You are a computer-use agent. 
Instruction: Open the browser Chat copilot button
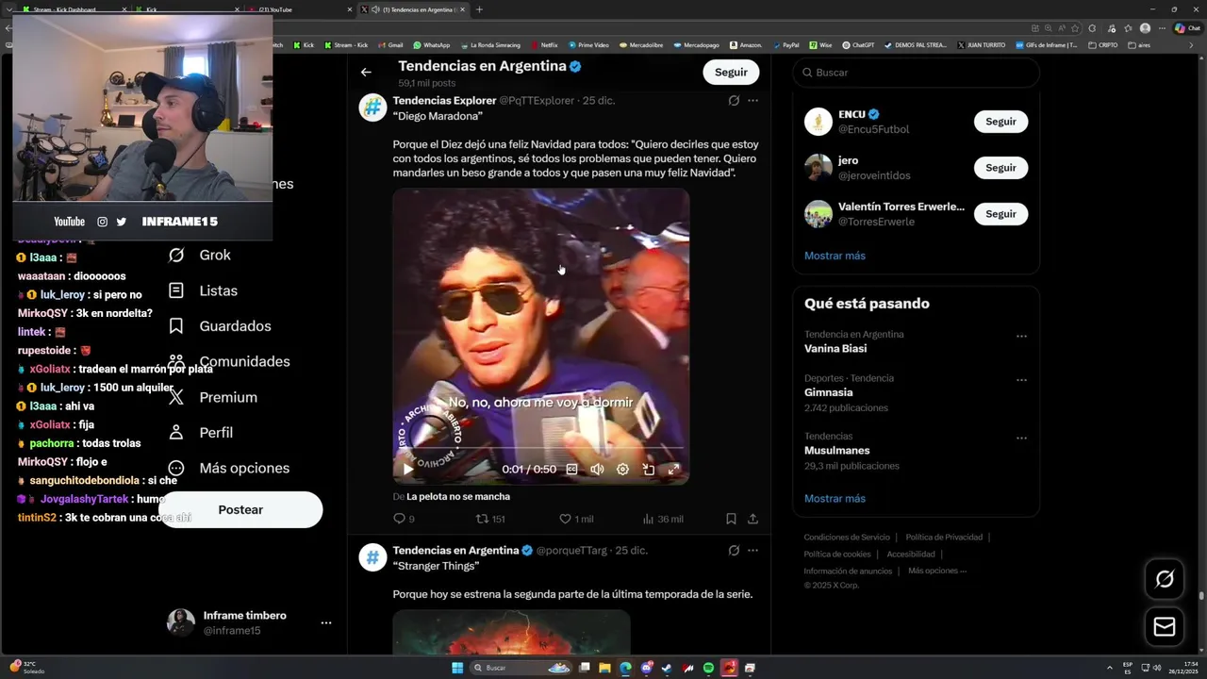tap(1186, 28)
